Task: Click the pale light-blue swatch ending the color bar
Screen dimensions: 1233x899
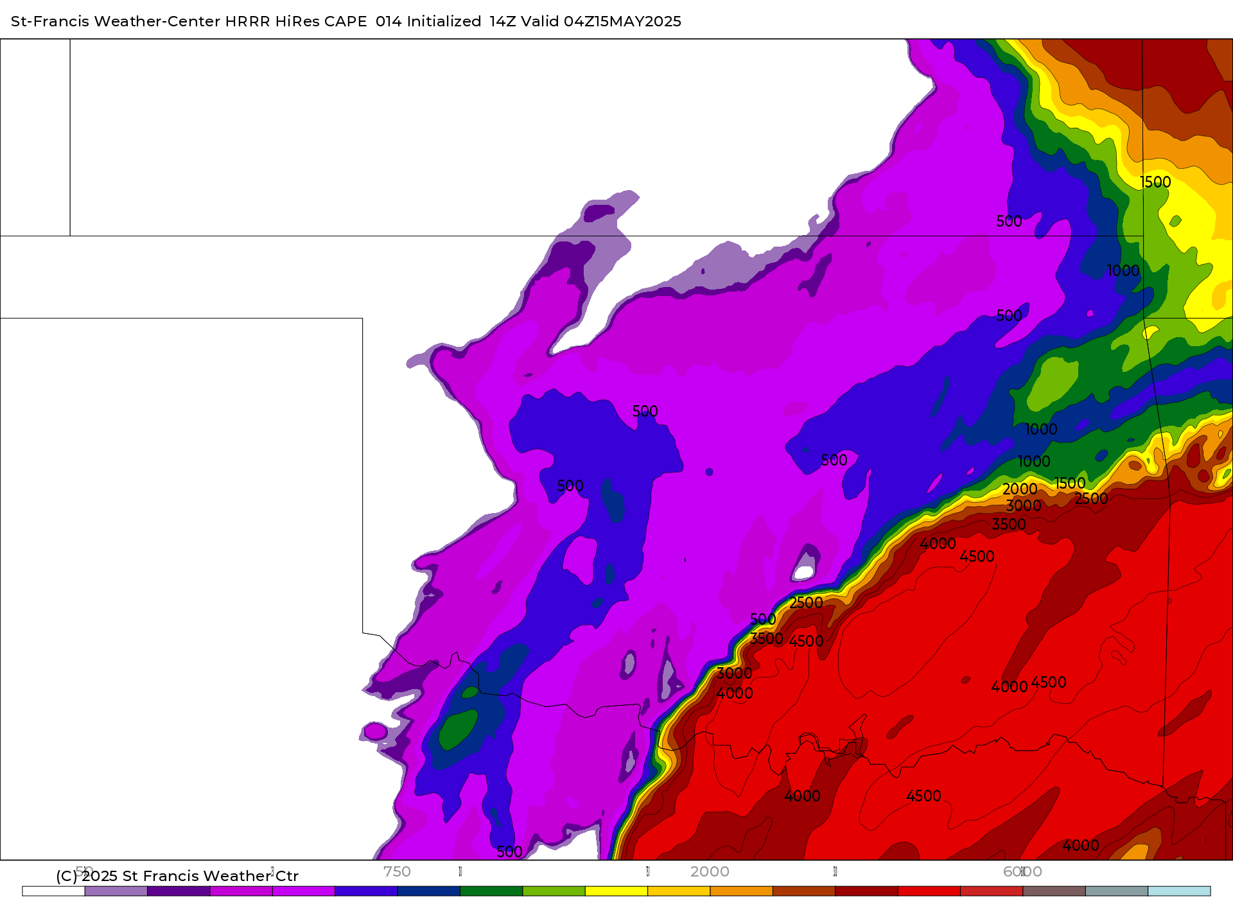Action: click(1180, 891)
